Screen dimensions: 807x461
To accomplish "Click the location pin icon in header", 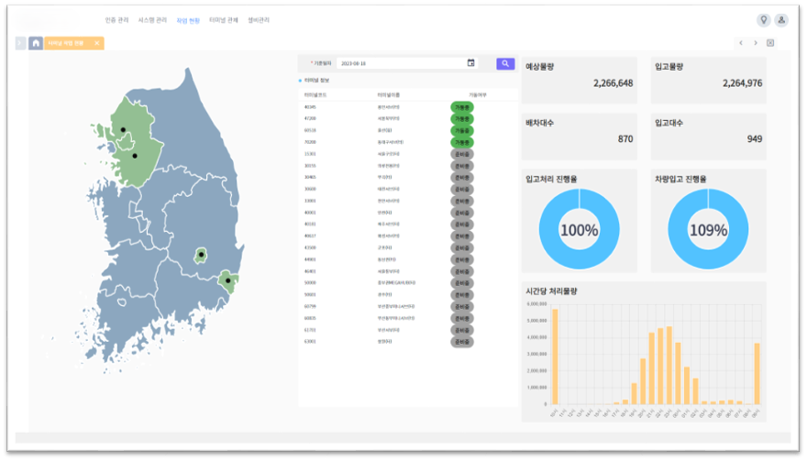I will coord(764,20).
